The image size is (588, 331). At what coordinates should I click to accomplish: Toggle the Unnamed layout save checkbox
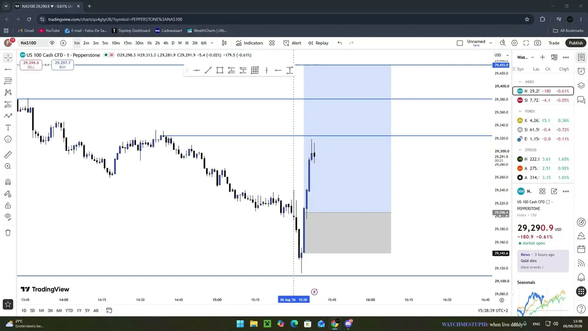(460, 43)
